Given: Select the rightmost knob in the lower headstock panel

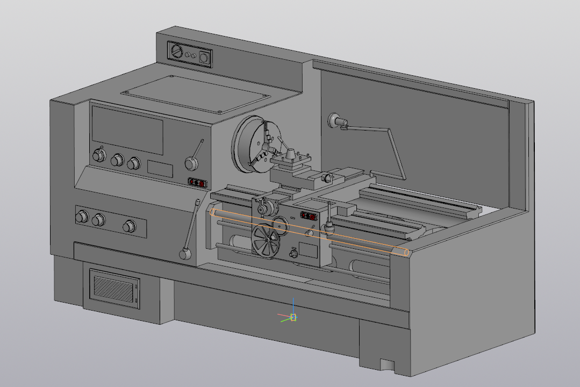Looking at the screenshot, I should tap(128, 226).
